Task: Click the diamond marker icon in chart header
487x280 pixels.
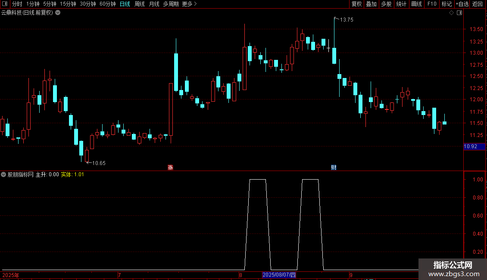Action: (x=452, y=13)
